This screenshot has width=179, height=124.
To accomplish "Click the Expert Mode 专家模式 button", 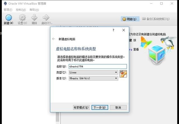I will (81, 107).
